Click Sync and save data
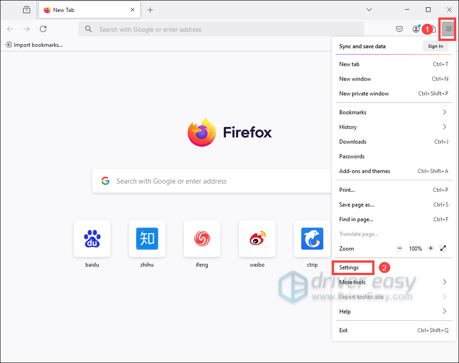This screenshot has width=459, height=363. tap(363, 46)
